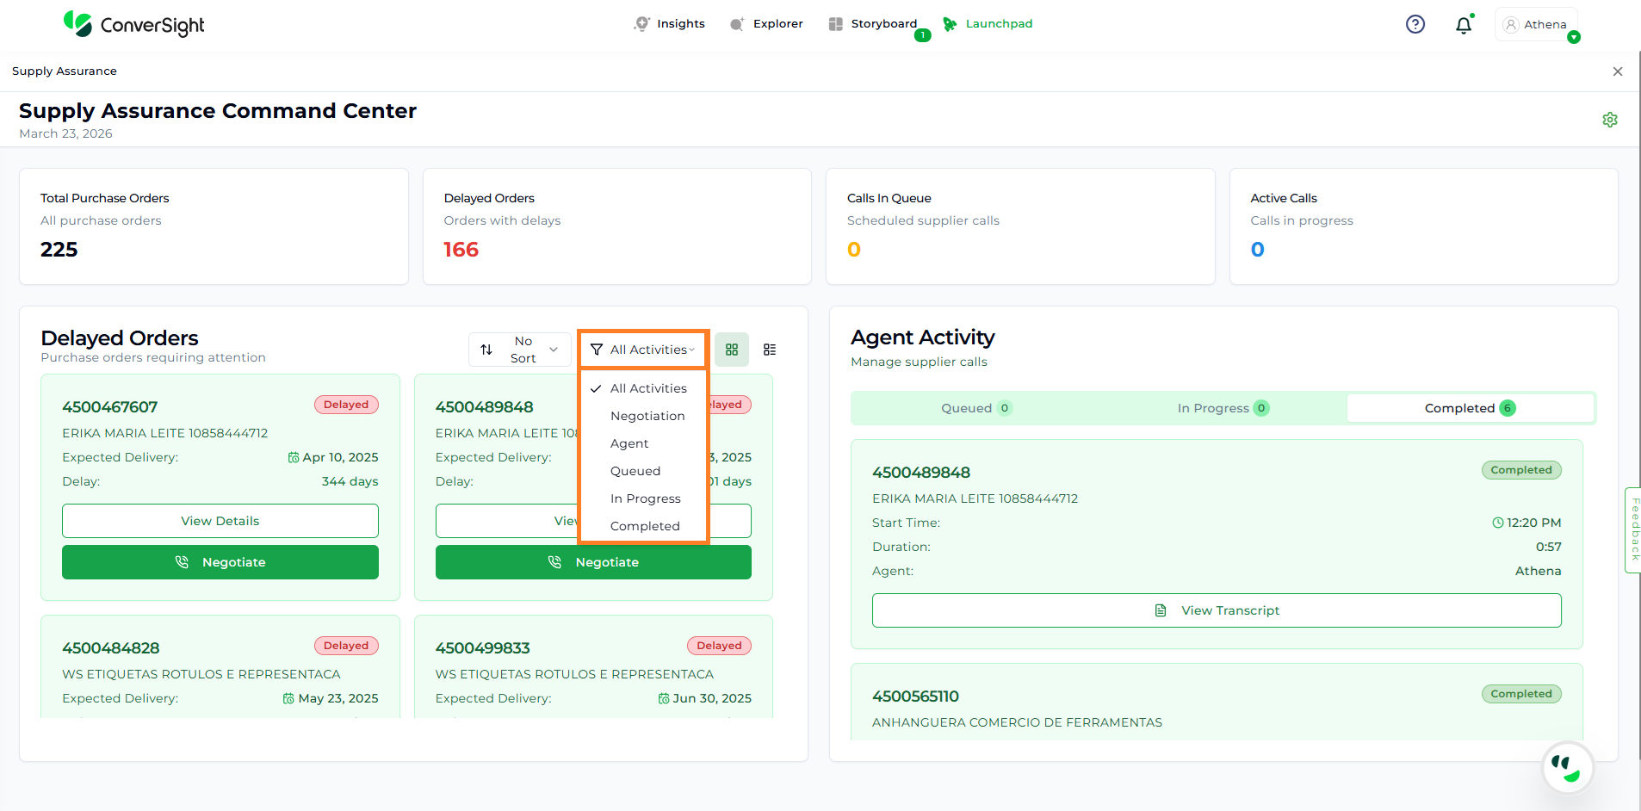Viewport: 1641px width, 811px height.
Task: View Transcript for call 4500489848
Action: tap(1216, 610)
